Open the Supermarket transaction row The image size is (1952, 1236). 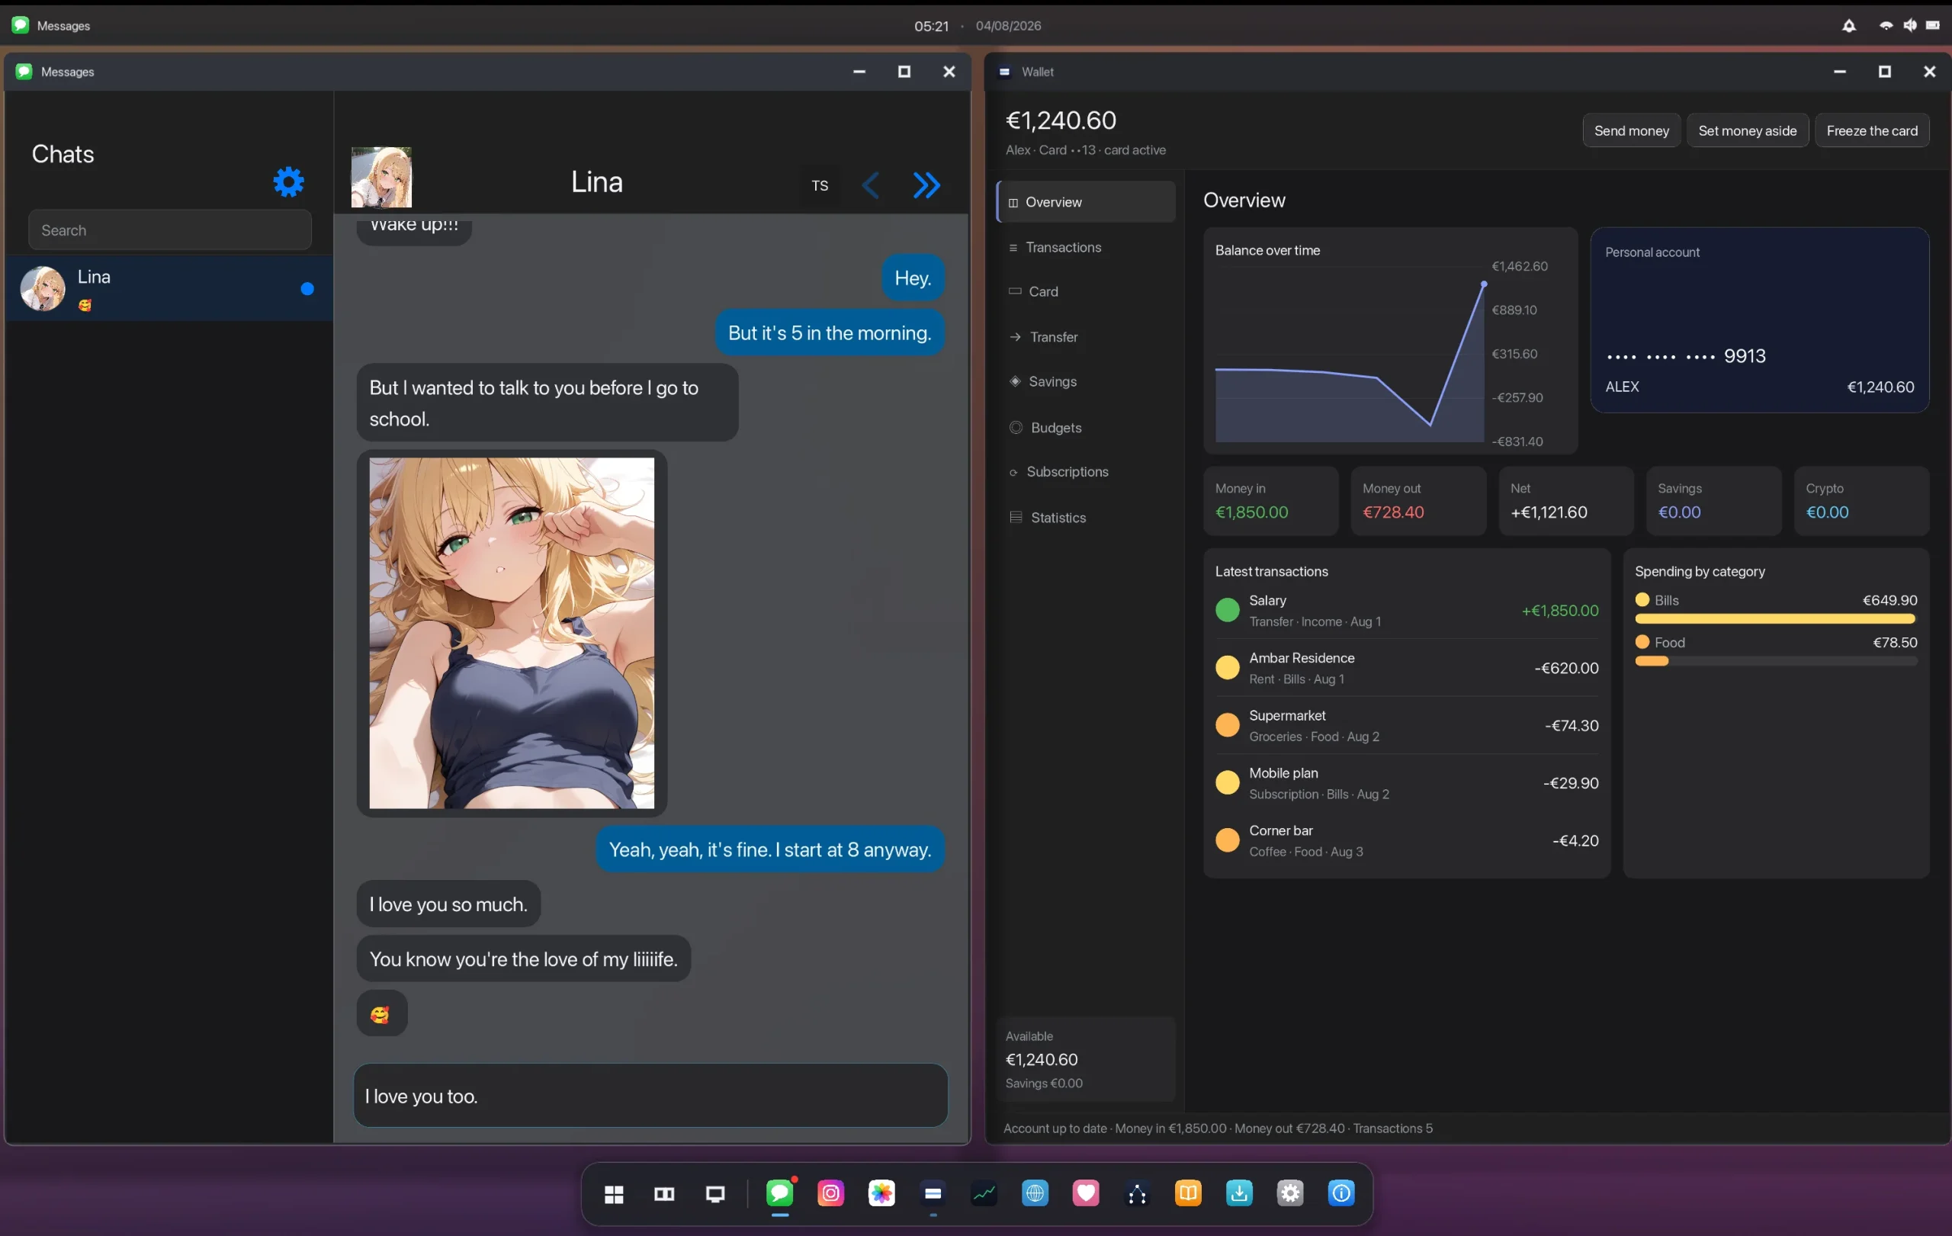click(1407, 725)
